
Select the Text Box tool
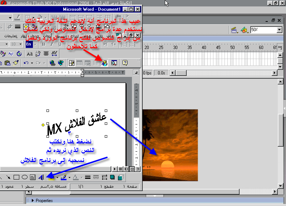click(33, 177)
